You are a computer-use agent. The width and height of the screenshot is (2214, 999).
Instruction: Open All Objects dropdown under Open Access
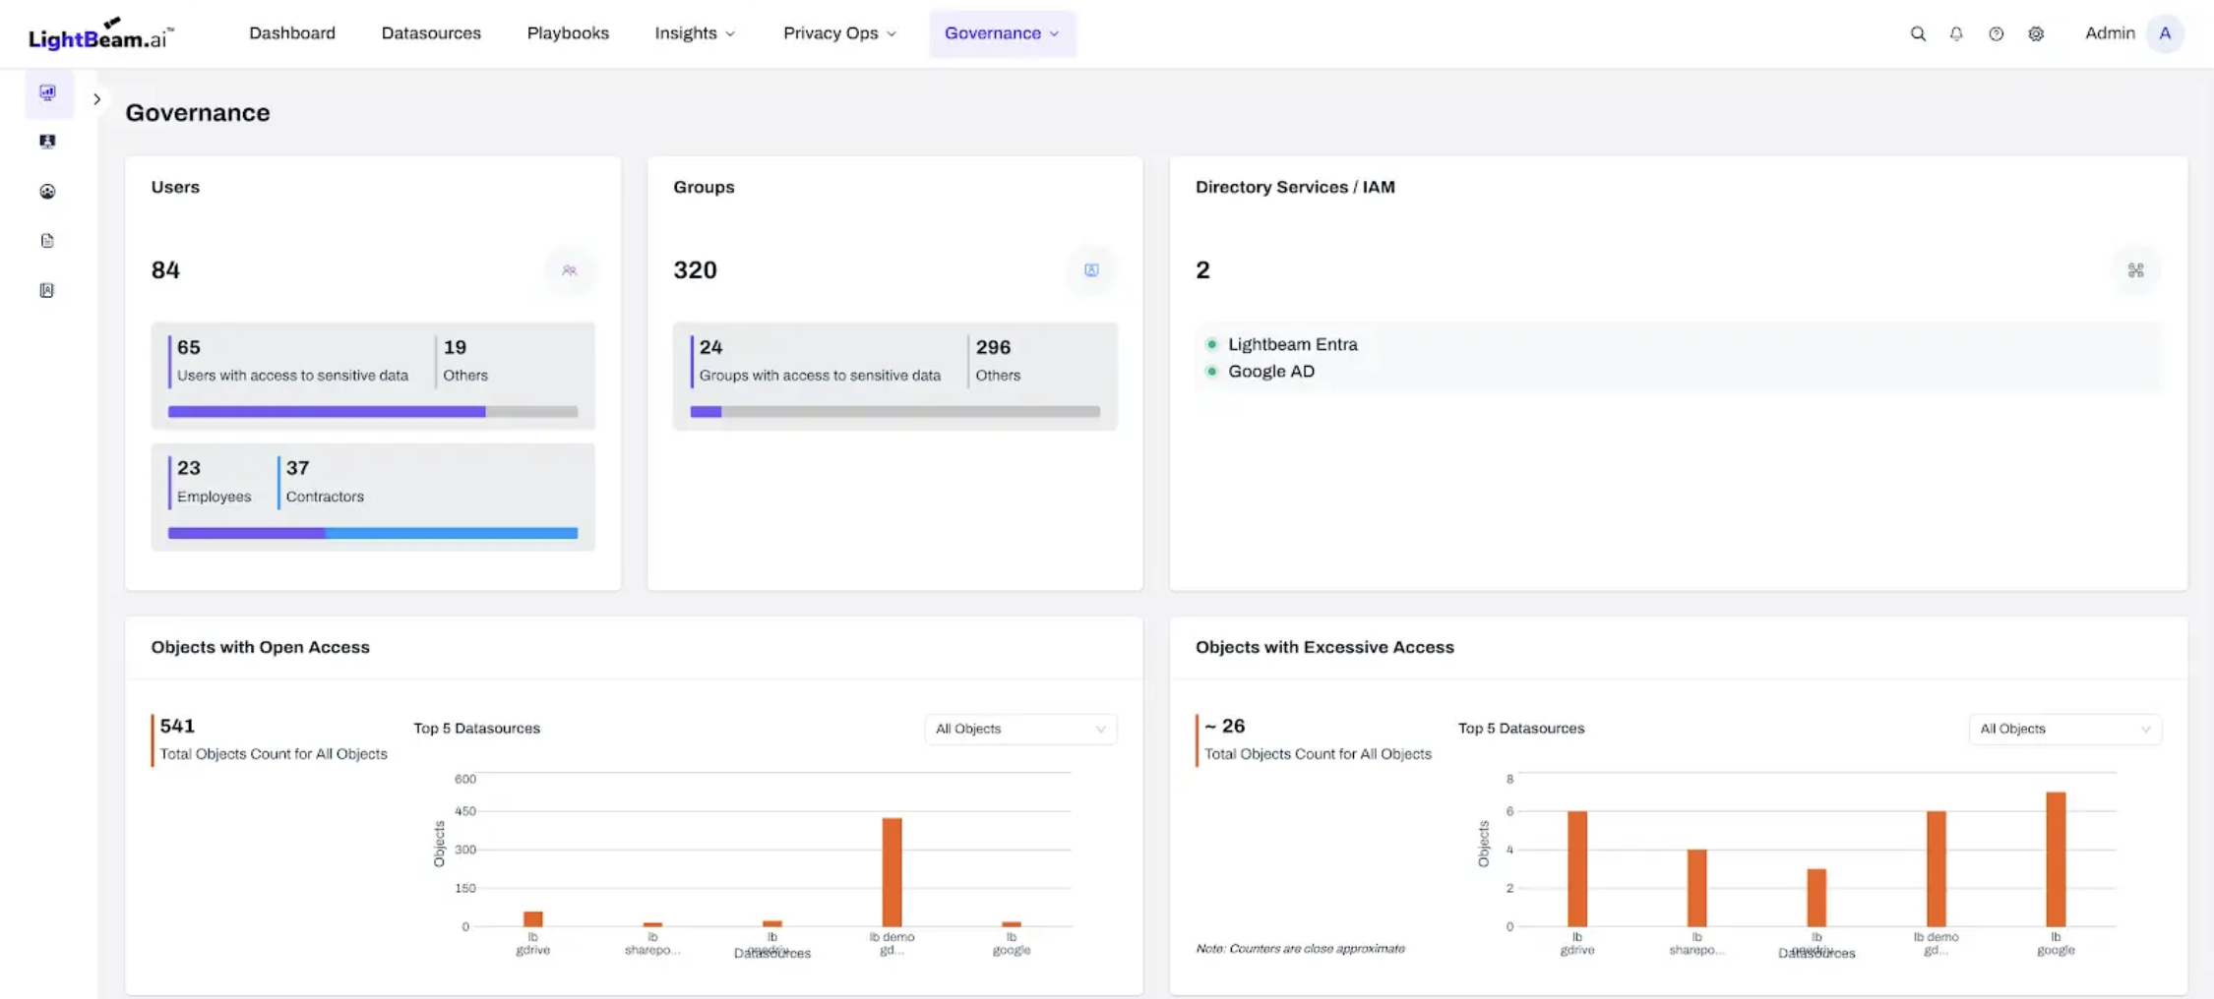[1019, 729]
